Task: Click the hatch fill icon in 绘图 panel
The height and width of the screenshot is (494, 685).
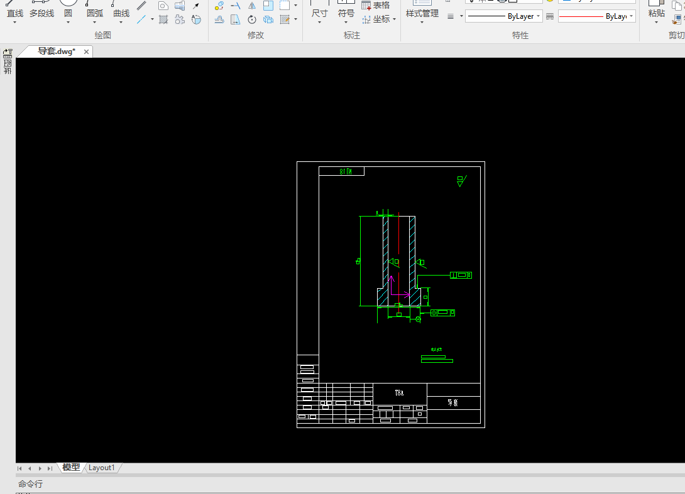Action: (x=163, y=19)
